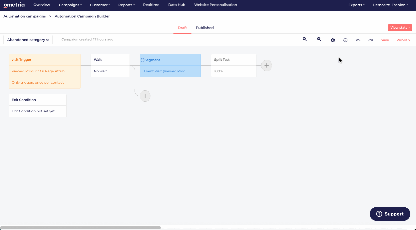Undo the last change
Screen dimensions: 416x230
click(x=358, y=40)
